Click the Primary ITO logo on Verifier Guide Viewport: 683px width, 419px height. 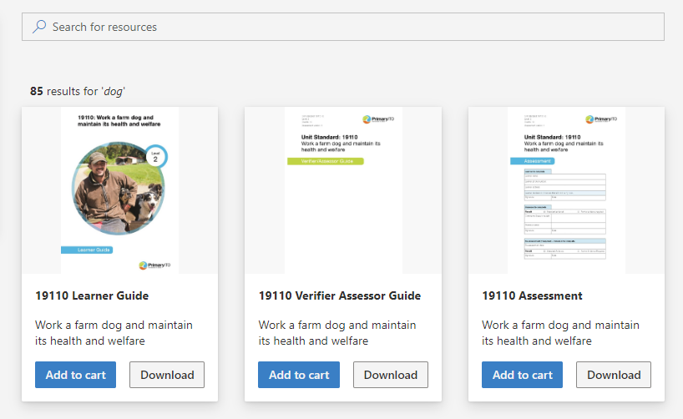[x=378, y=119]
